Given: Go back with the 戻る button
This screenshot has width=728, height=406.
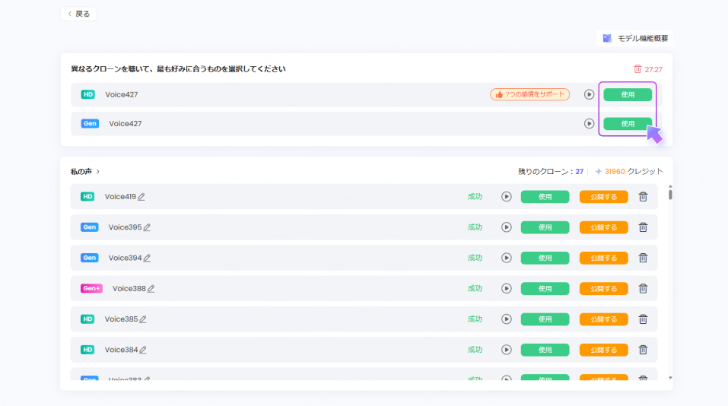Looking at the screenshot, I should tap(78, 14).
